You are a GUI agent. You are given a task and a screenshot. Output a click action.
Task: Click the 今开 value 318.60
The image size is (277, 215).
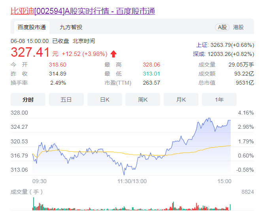[x=58, y=65]
